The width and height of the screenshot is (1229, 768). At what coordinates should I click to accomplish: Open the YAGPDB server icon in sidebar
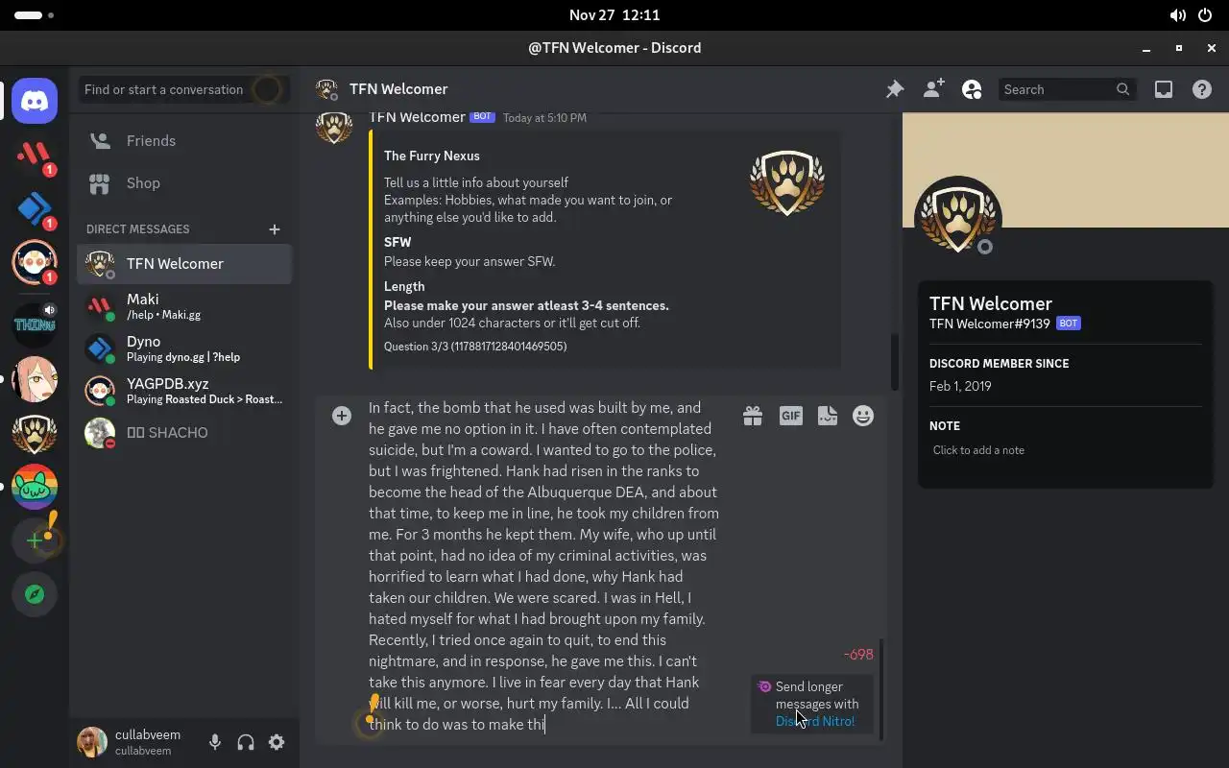35,261
